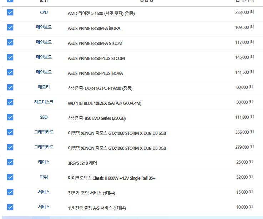Uncheck the 전문가 조립 서비스 checkbox
Image resolution: width=263 pixels, height=219 pixels.
(x=10, y=192)
